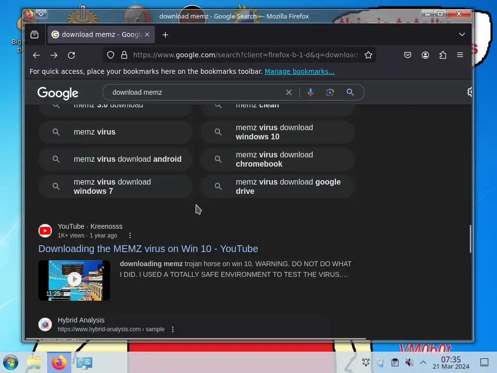Clear the Google search box
This screenshot has width=497, height=373.
coord(288,92)
